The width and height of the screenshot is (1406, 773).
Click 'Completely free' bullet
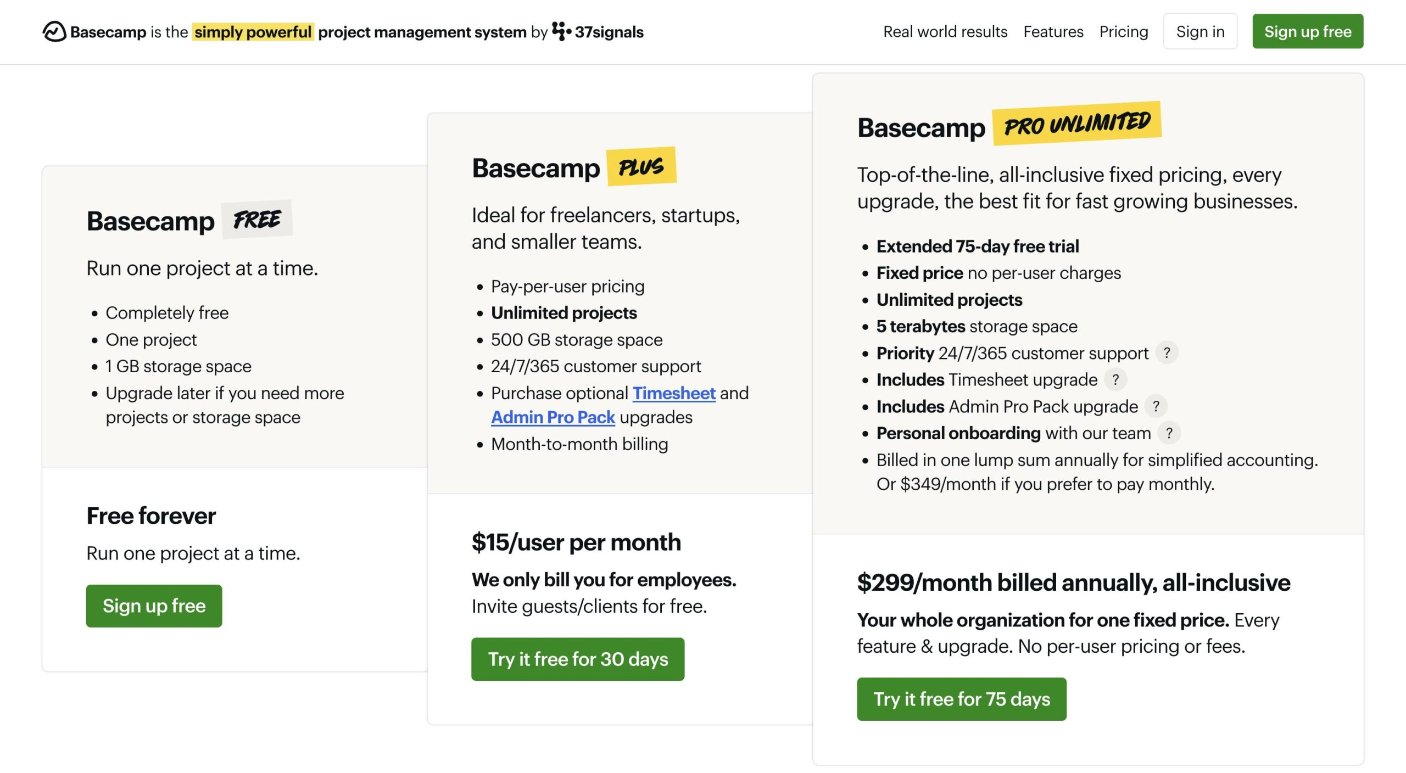tap(167, 313)
